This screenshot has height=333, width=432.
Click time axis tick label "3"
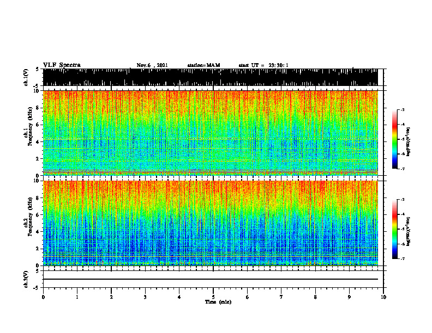point(145,297)
